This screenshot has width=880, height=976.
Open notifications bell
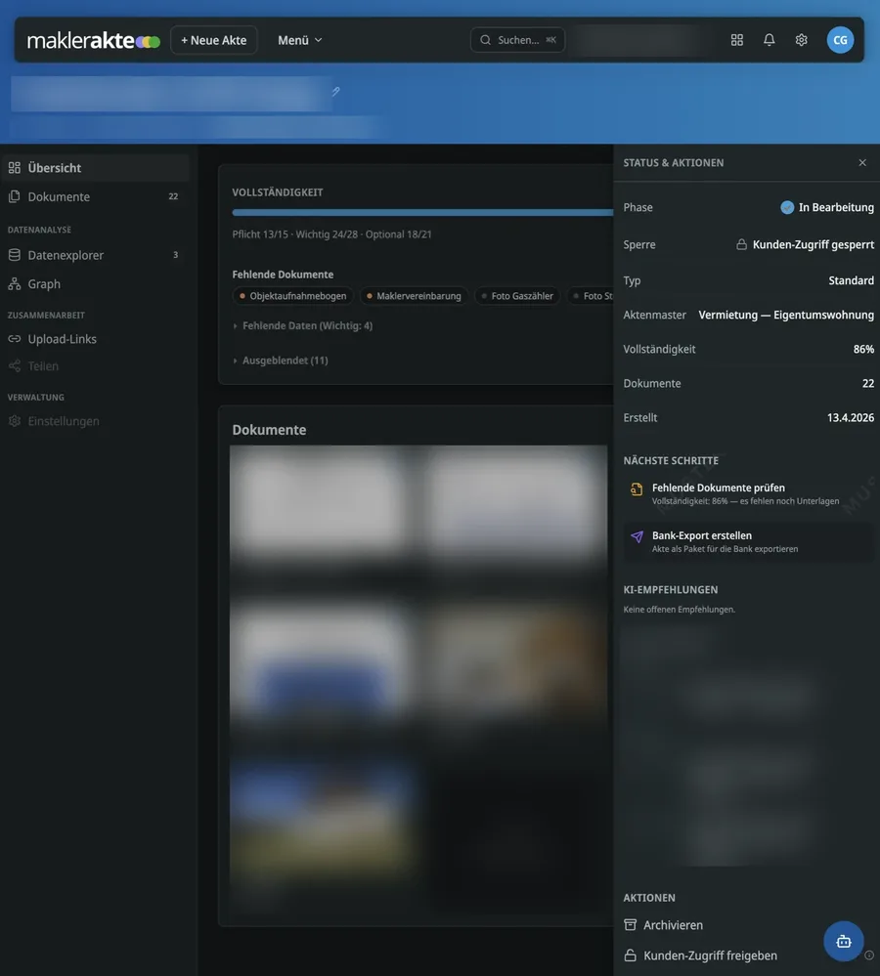coord(770,40)
